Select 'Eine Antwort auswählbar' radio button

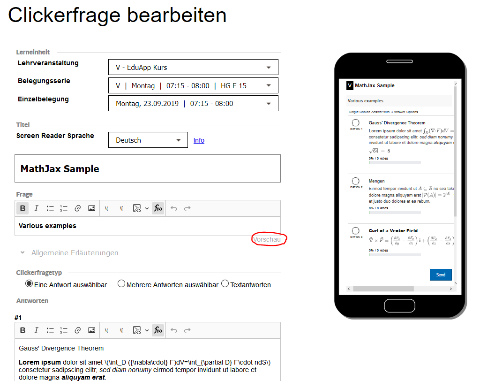29,284
